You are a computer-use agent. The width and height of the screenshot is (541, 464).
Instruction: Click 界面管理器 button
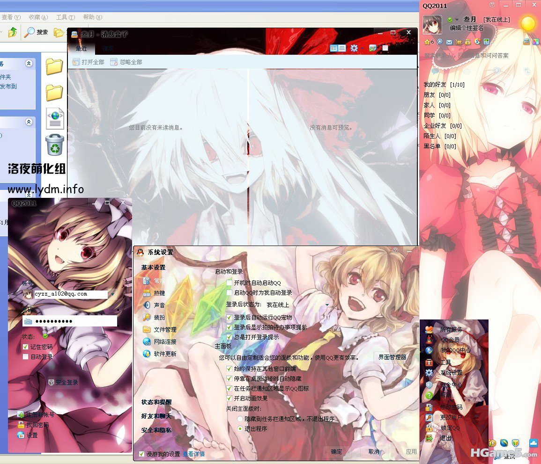393,357
